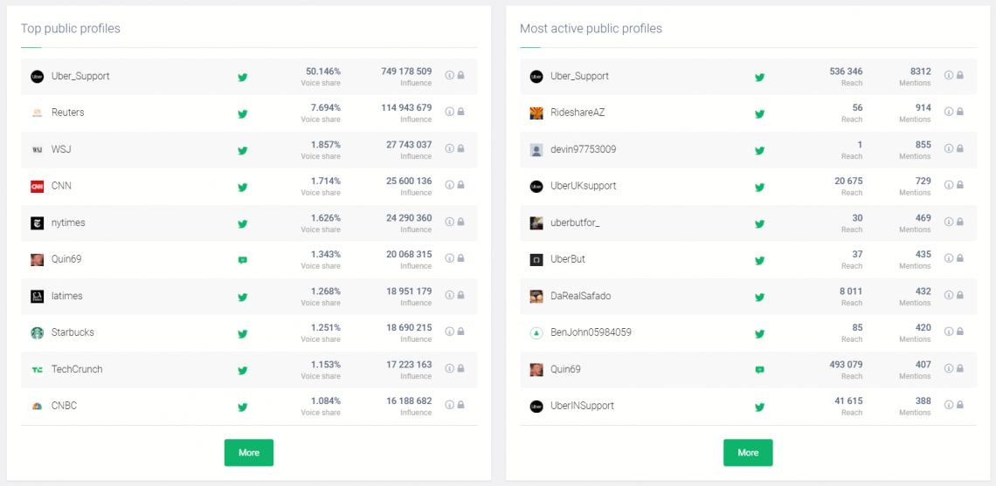Click the uberbutfor_ profile name
This screenshot has height=486, width=996.
[x=575, y=222]
